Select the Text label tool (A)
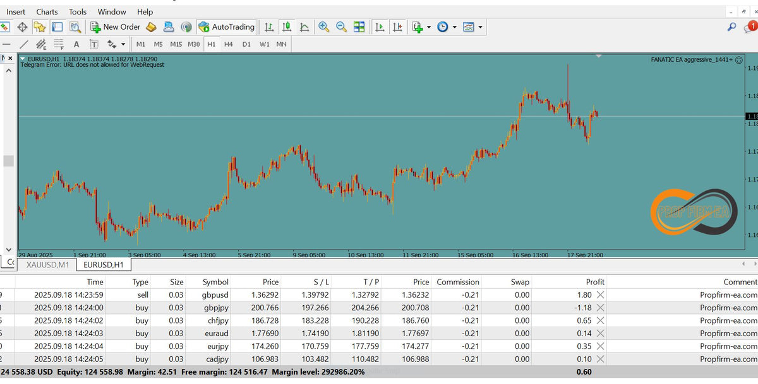Screen dimensions: 758x384 76,44
